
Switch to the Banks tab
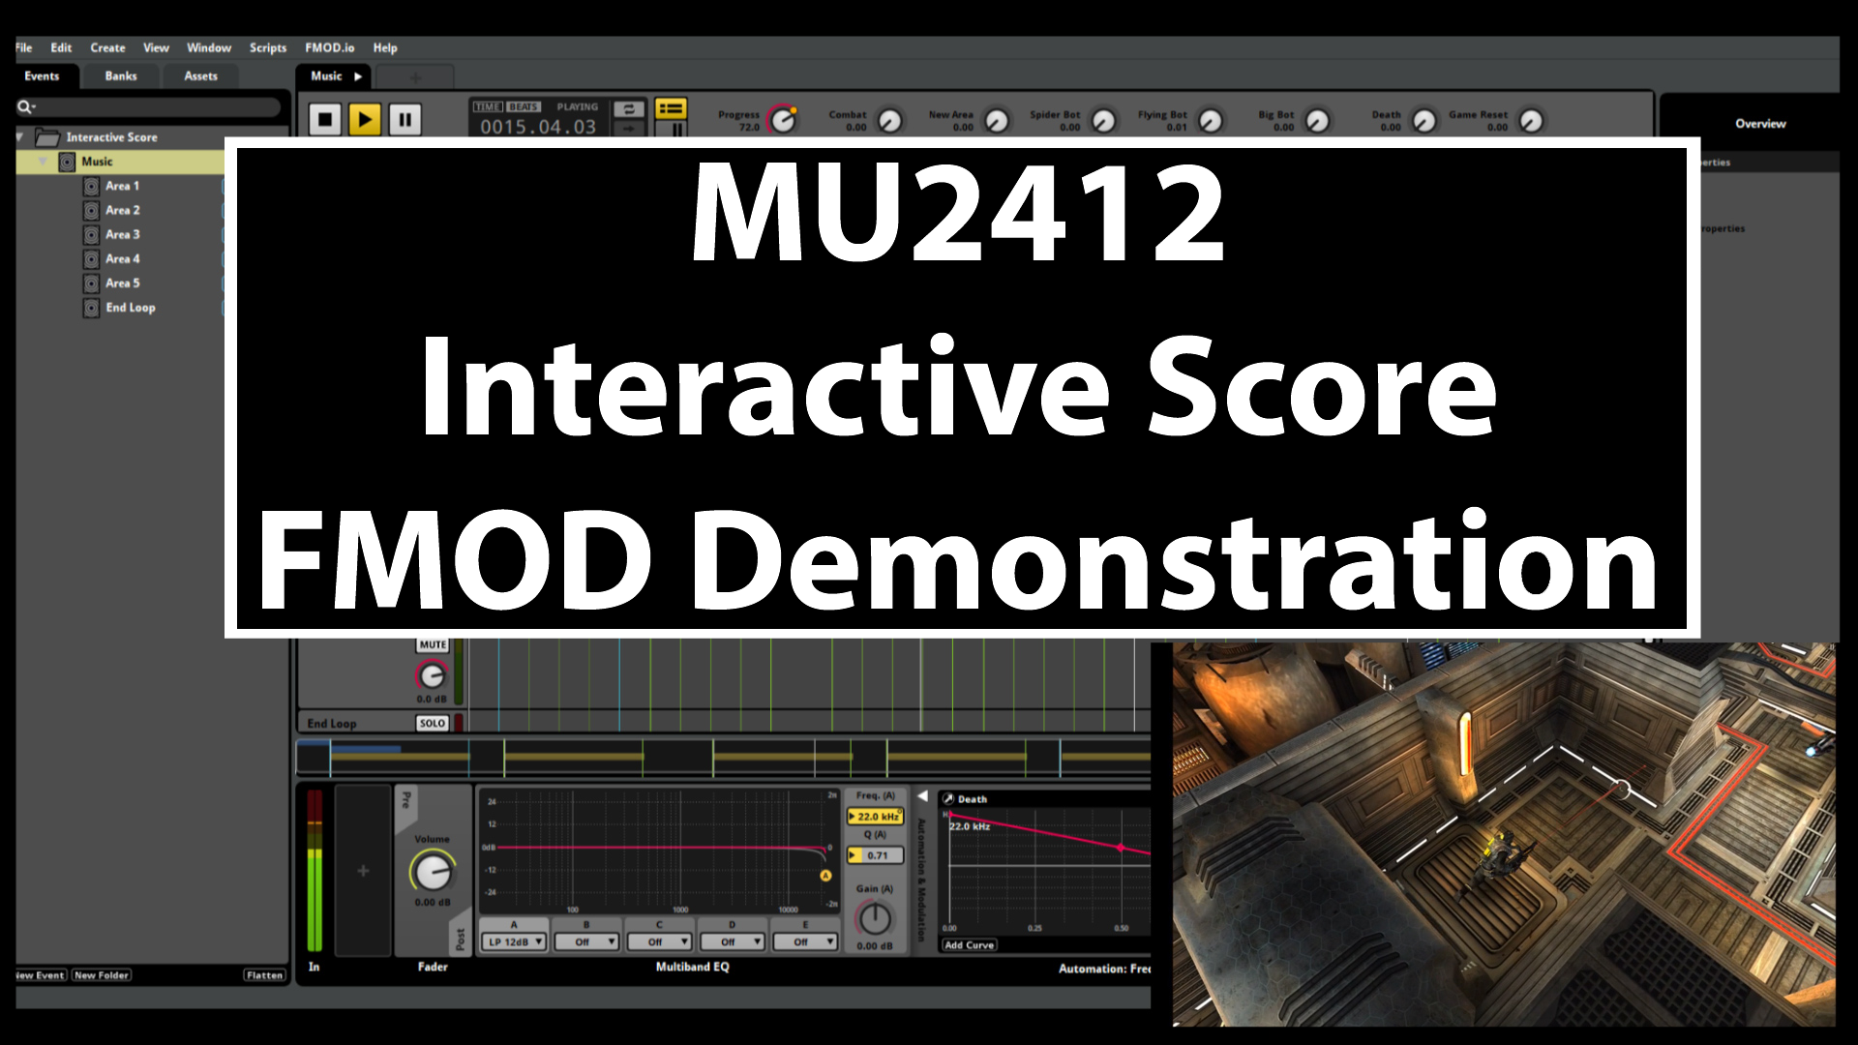[x=121, y=75]
